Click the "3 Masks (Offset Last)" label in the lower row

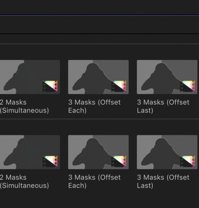click(163, 181)
